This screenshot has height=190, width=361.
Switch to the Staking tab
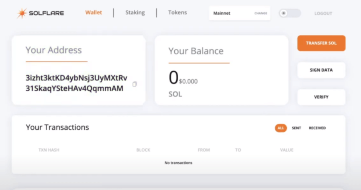coord(135,12)
